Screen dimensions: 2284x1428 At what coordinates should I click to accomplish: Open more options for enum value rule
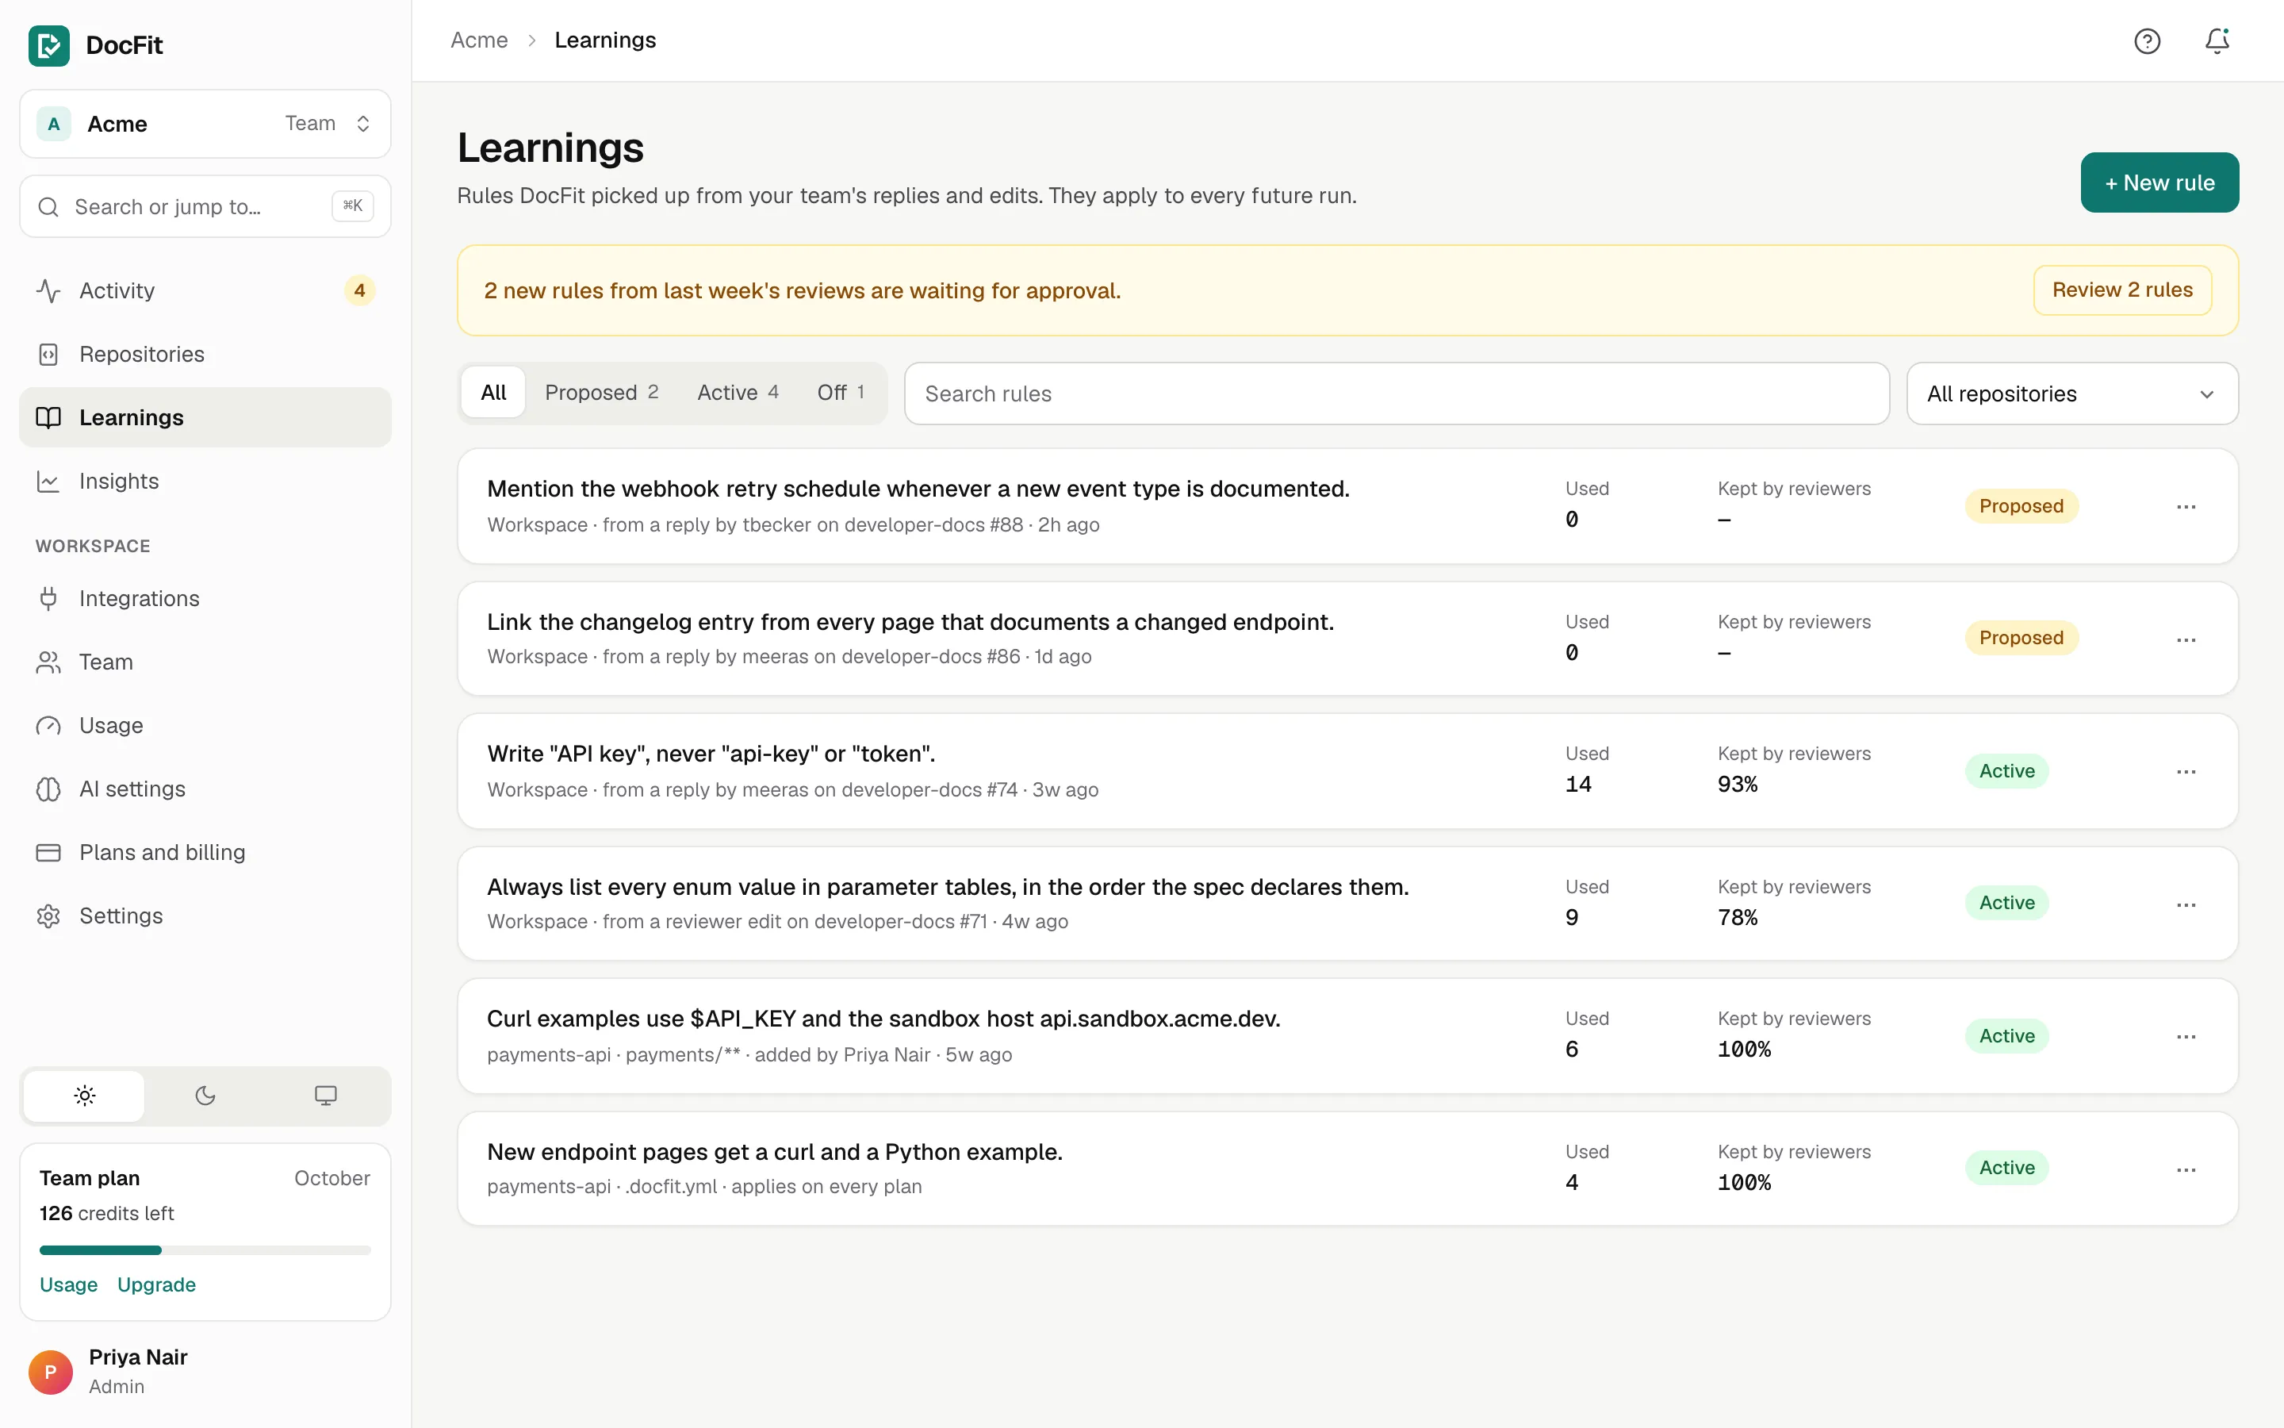pyautogui.click(x=2186, y=904)
